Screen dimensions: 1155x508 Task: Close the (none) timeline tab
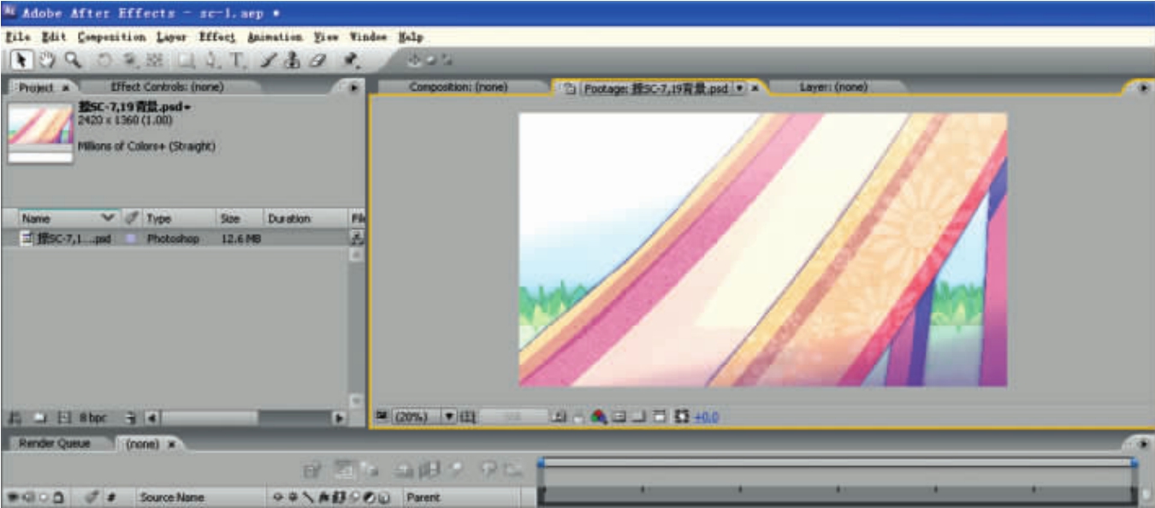pos(170,445)
